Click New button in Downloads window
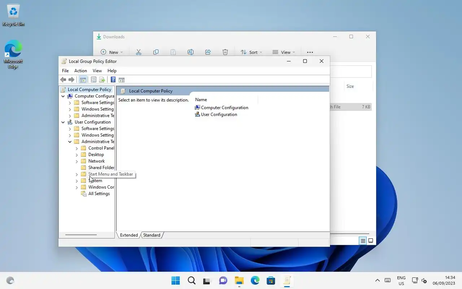This screenshot has height=289, width=462. (x=112, y=52)
